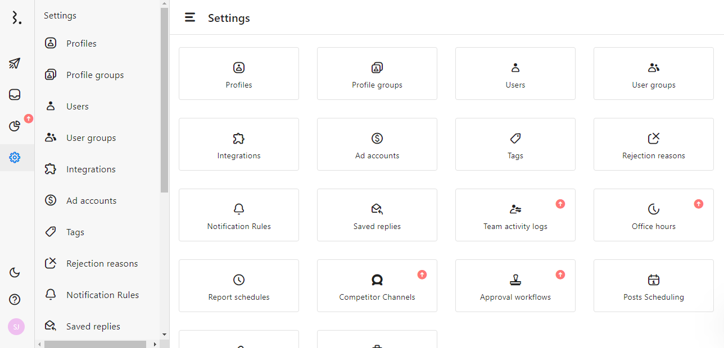The width and height of the screenshot is (724, 348).
Task: Click the sidebar vertical scrollbar down arrow
Action: click(x=164, y=335)
